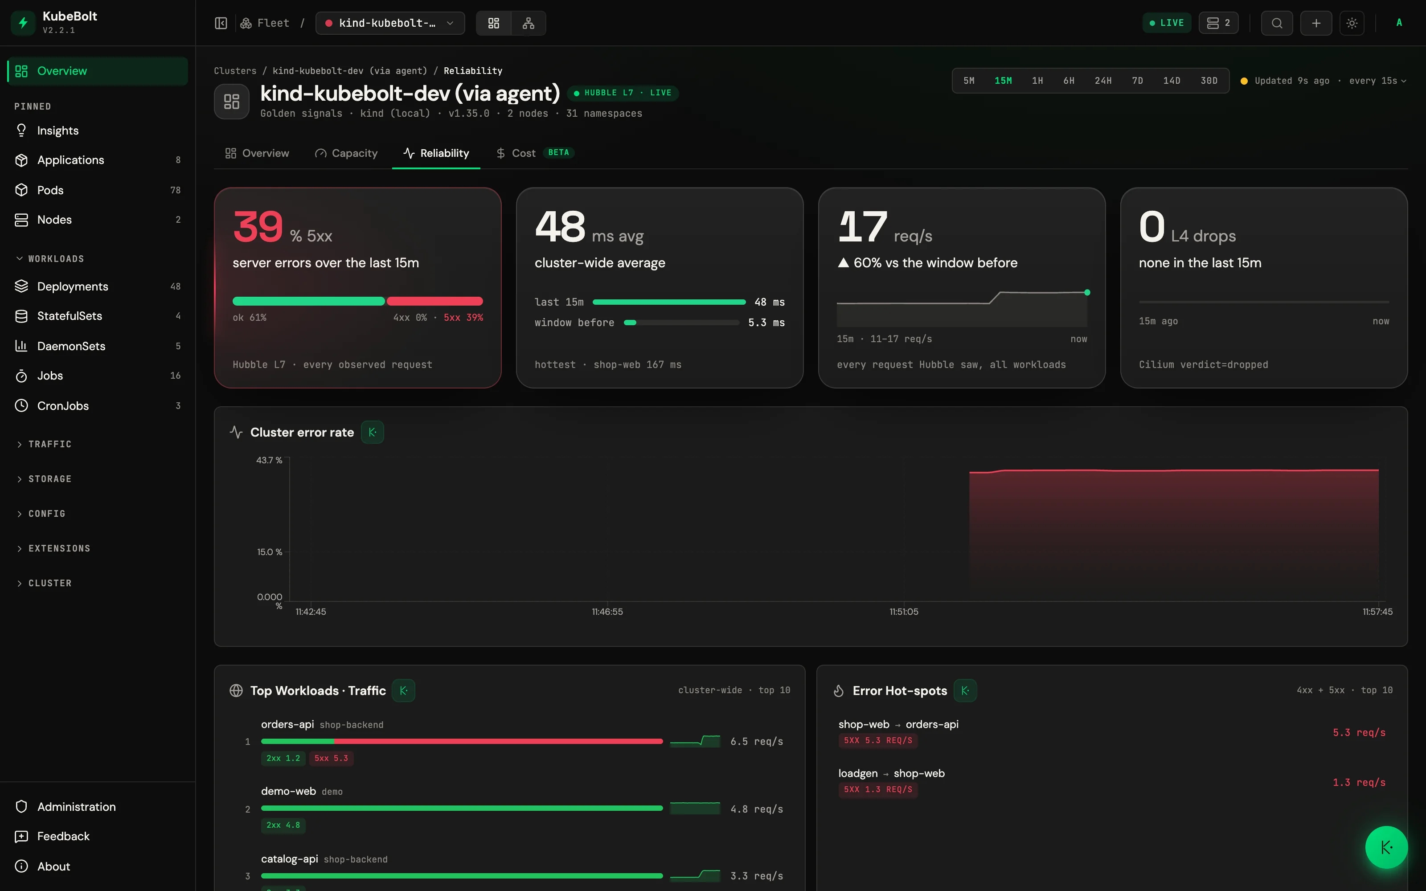Collapse the sidebar panel icon

(221, 23)
